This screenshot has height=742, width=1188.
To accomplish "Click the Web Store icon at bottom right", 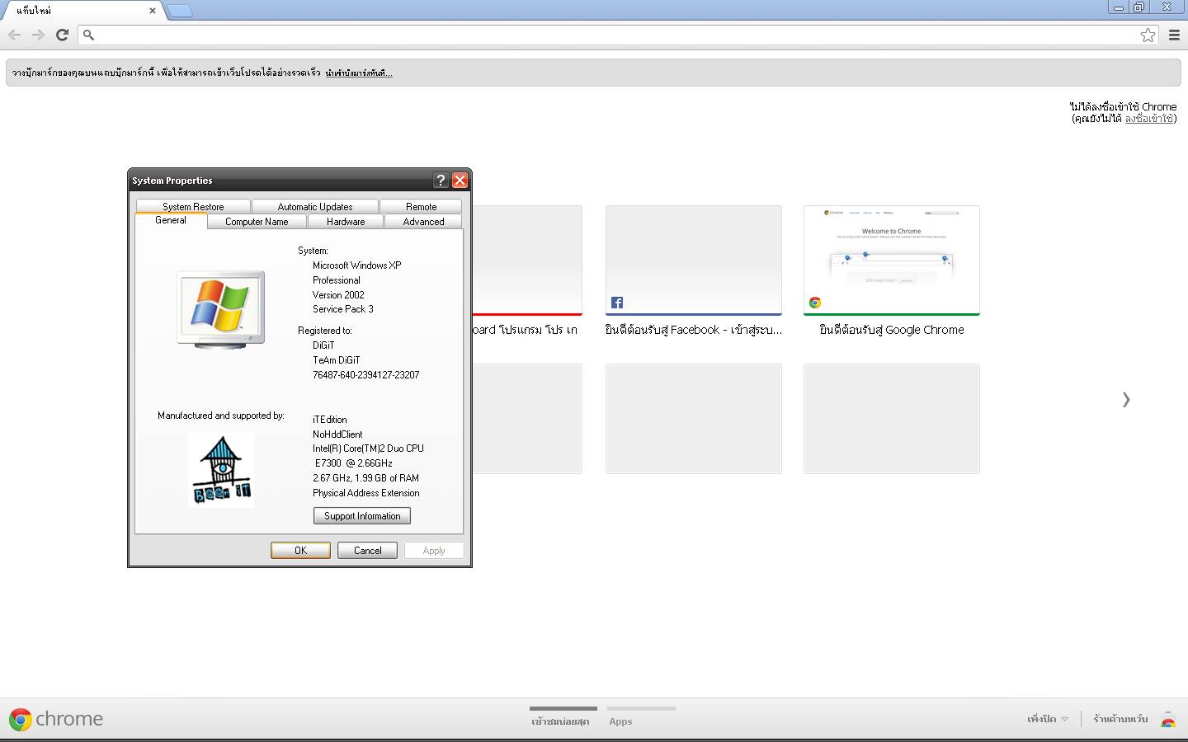I will (1168, 720).
